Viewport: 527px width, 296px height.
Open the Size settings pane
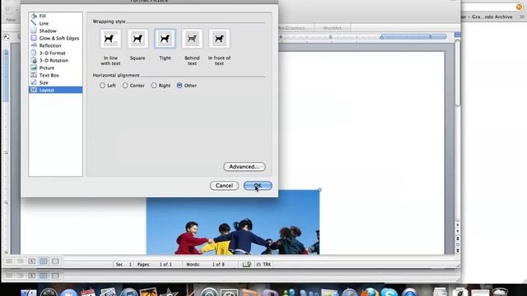[55, 82]
